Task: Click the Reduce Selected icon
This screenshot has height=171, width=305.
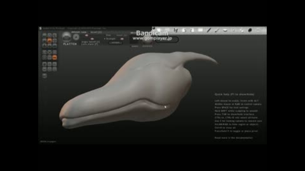Action: [x=50, y=52]
